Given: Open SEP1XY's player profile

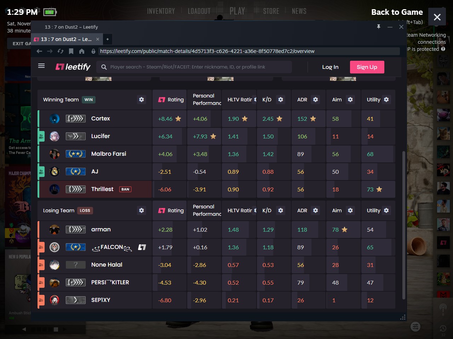Looking at the screenshot, I should click(101, 300).
